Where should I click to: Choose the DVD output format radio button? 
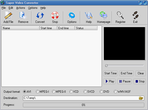pyautogui.click(x=104, y=91)
